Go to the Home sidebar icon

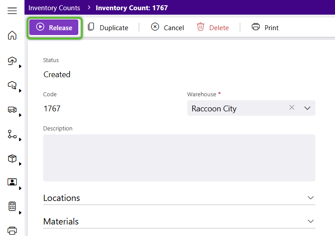[12, 35]
